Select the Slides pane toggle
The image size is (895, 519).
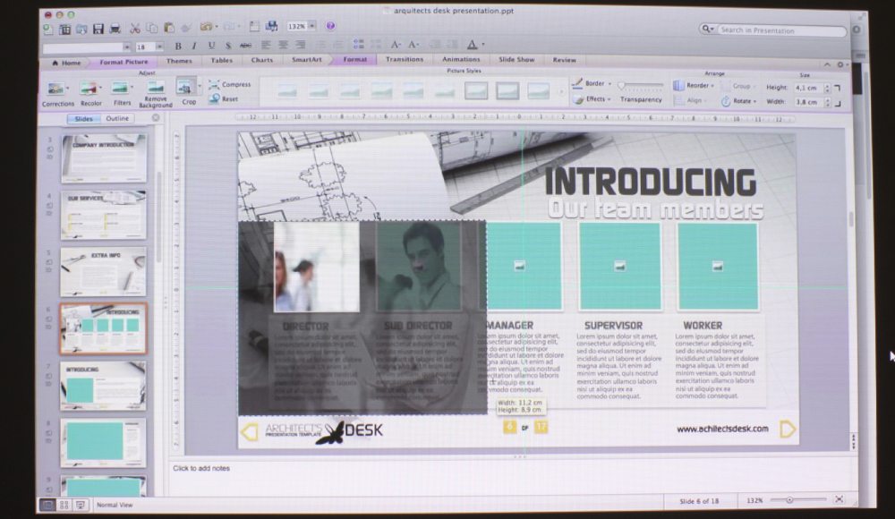click(x=83, y=119)
